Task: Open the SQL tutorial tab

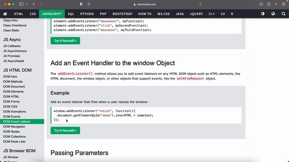Action: coord(71,14)
